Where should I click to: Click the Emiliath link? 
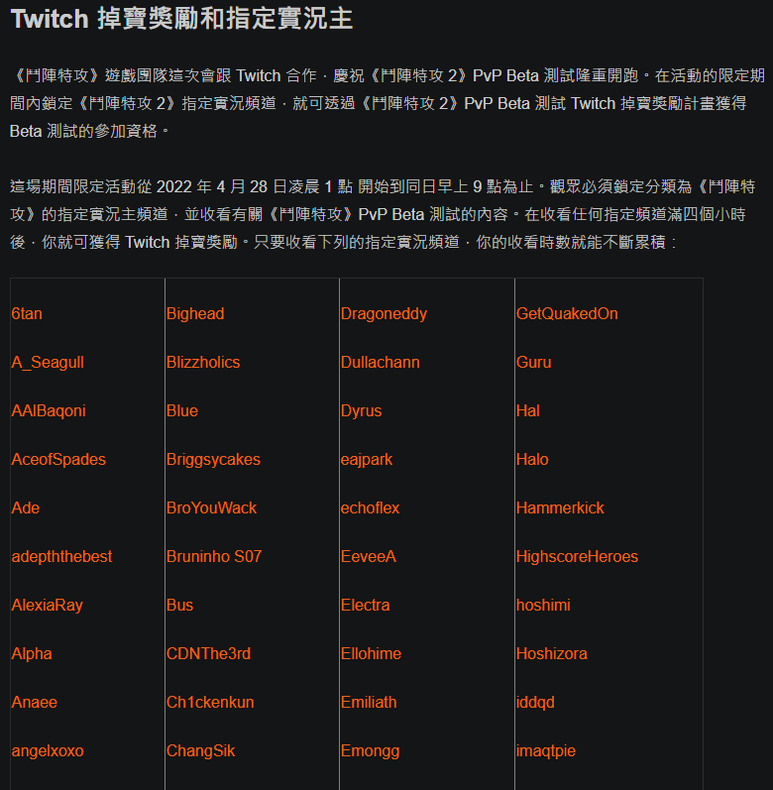coord(369,702)
